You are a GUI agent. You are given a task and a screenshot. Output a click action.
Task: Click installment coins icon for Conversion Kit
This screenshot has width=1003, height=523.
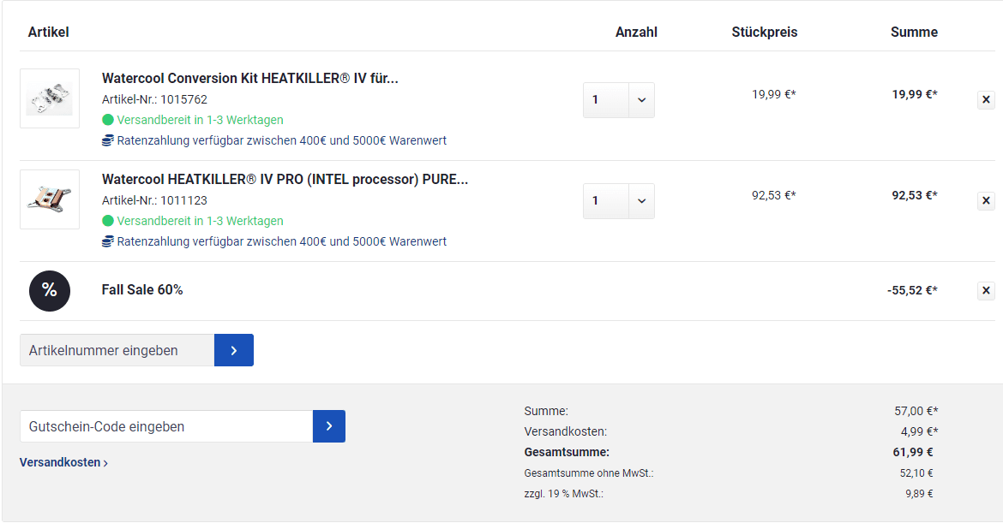(107, 140)
